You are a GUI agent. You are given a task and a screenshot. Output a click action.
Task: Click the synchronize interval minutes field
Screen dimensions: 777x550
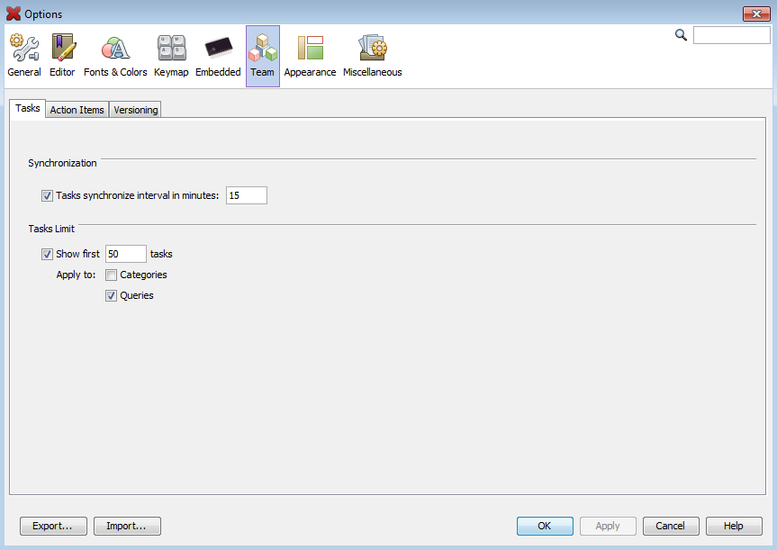coord(246,195)
